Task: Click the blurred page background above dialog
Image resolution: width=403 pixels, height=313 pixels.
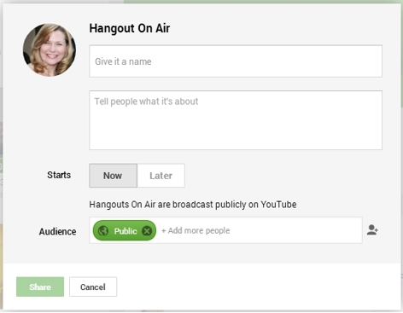Action: 262,2
